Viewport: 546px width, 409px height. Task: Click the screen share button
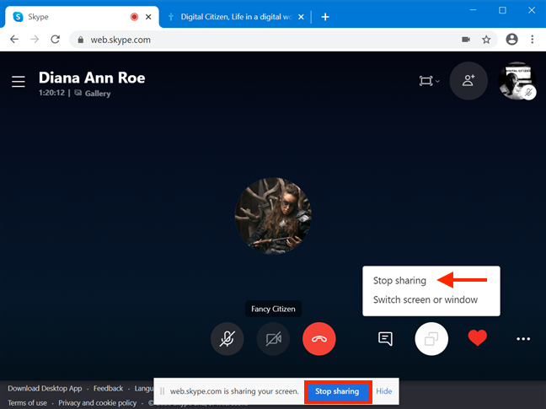[431, 339]
